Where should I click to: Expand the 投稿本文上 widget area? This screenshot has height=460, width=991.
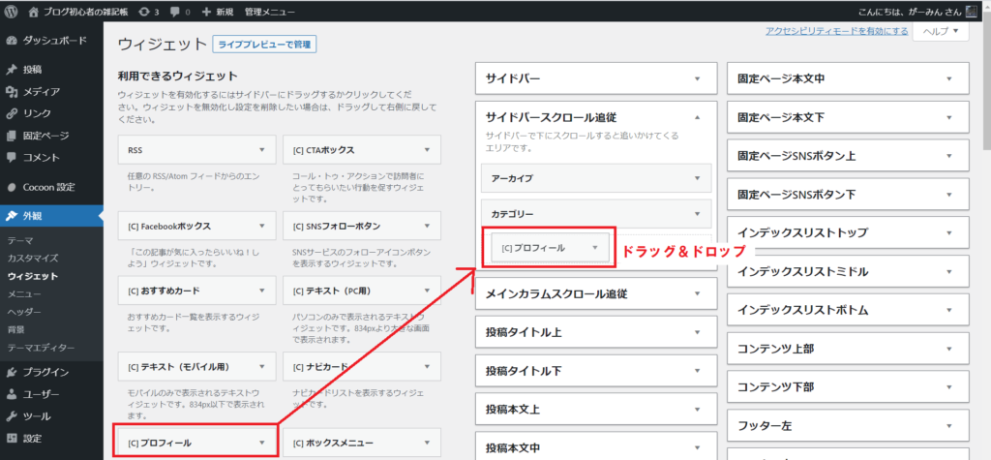tap(697, 409)
